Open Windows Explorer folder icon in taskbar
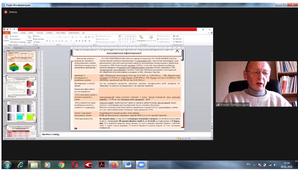The width and height of the screenshot is (298, 171). 35,164
